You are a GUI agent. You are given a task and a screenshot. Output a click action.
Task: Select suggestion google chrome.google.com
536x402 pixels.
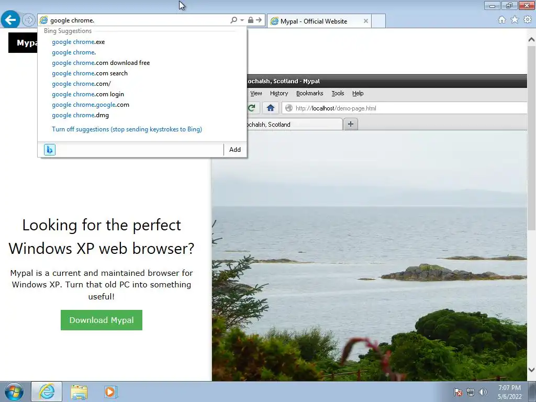(91, 105)
